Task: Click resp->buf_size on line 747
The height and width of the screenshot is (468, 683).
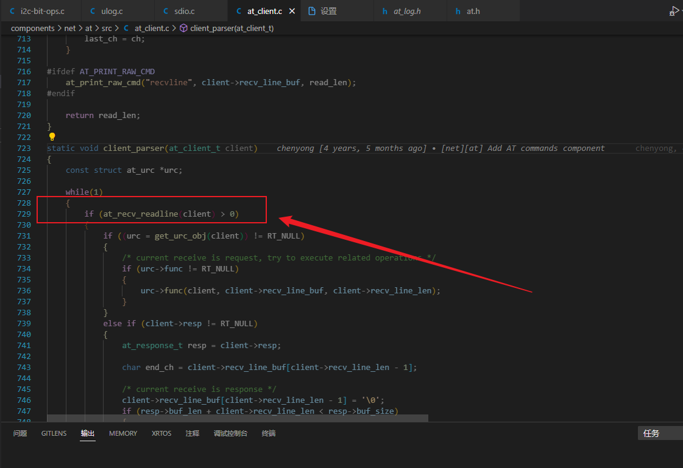Action: [x=361, y=411]
